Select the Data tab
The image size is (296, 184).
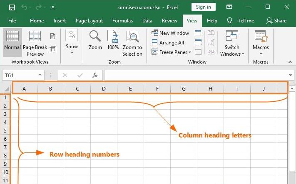147,20
